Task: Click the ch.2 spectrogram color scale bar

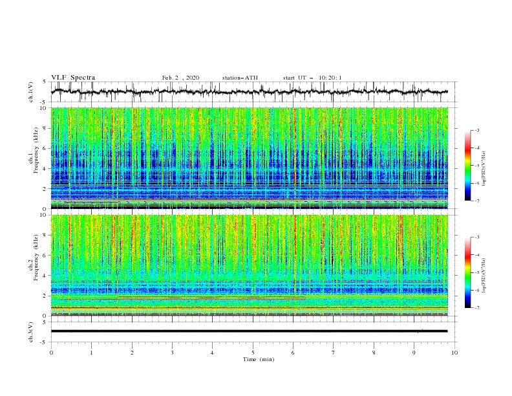Action: 468,272
